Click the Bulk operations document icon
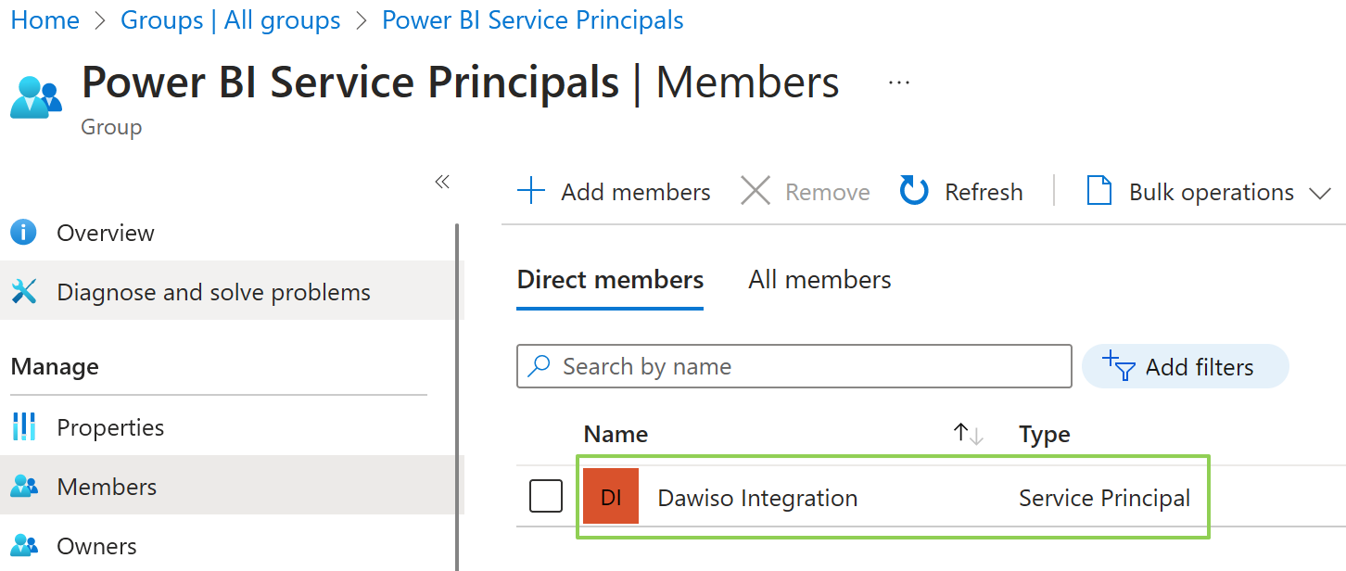This screenshot has width=1346, height=571. [x=1099, y=191]
